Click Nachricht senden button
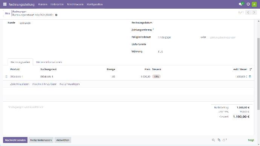This screenshot has height=146, width=260. click(x=15, y=140)
